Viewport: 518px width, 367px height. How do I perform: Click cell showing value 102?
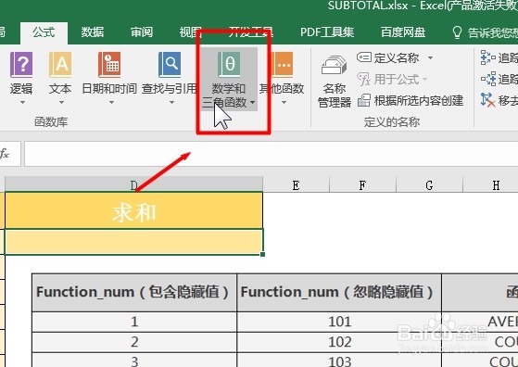coord(339,342)
